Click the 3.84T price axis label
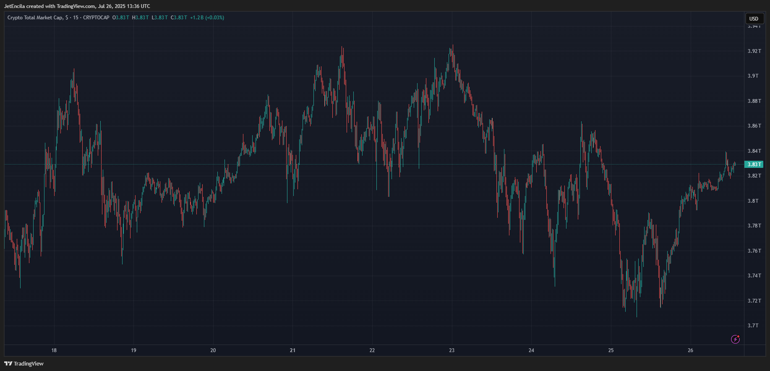This screenshot has width=770, height=371. [754, 151]
